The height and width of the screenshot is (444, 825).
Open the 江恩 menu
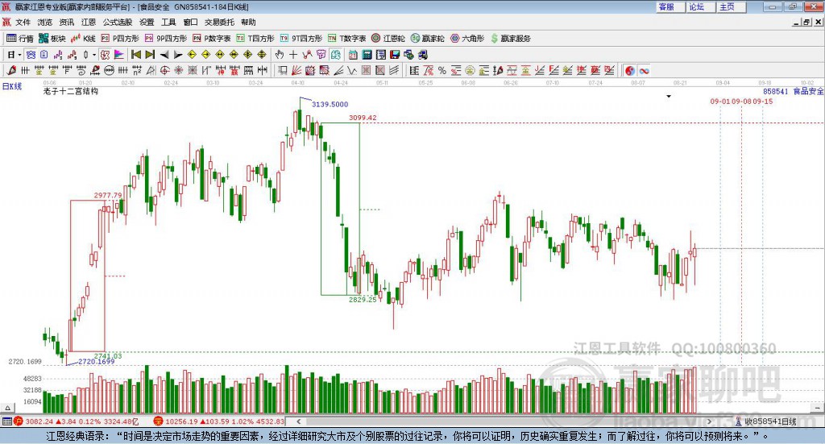[x=89, y=22]
